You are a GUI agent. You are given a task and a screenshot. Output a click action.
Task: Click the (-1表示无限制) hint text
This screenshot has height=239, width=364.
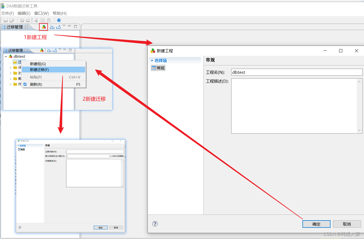[117, 156]
